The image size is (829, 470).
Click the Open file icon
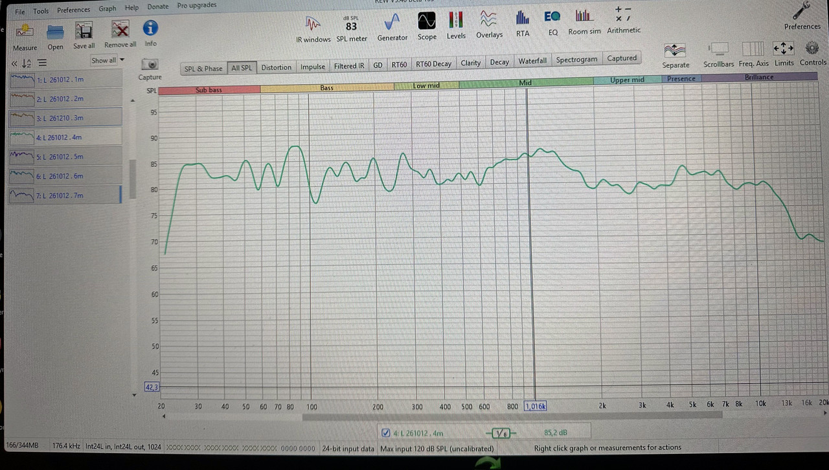pyautogui.click(x=55, y=36)
